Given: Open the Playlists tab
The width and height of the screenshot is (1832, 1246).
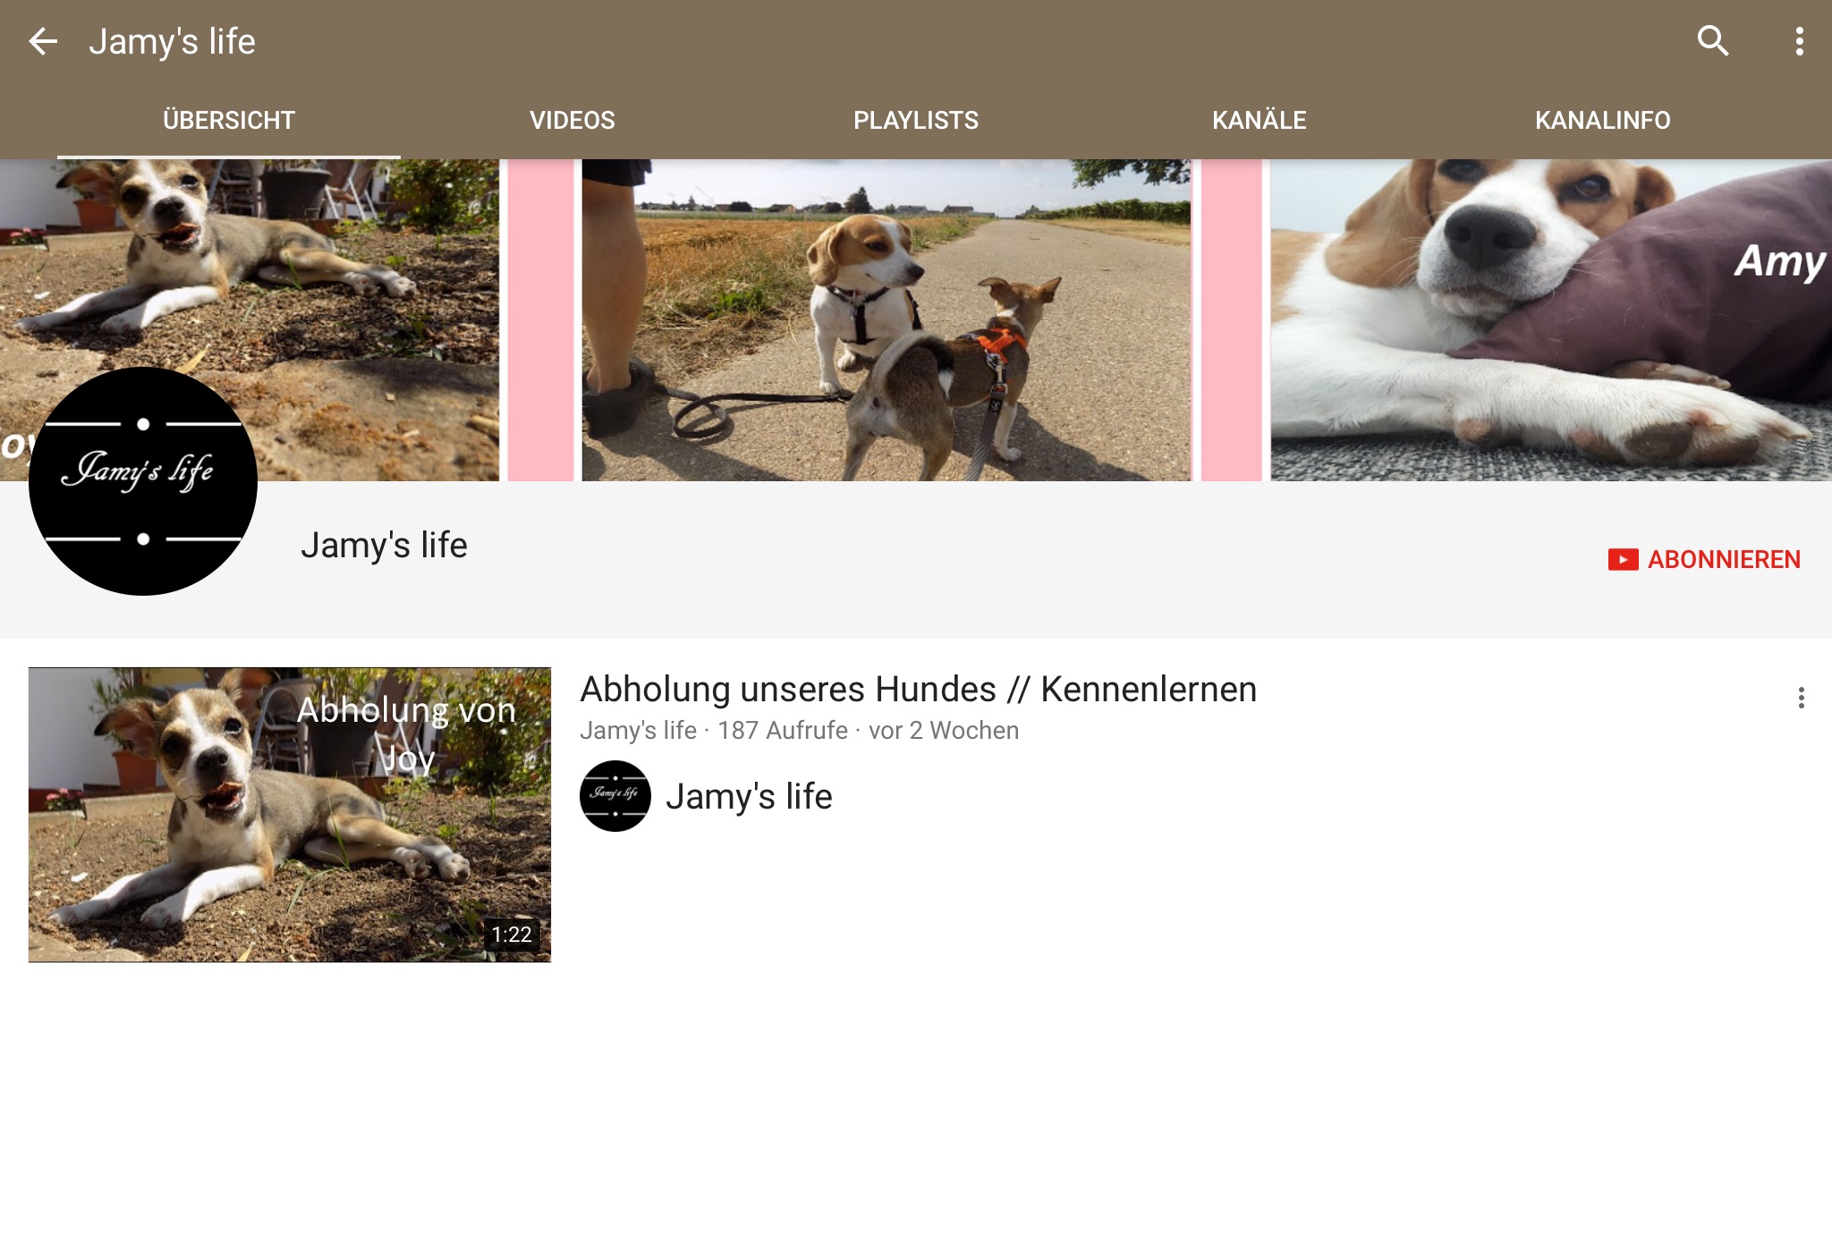Looking at the screenshot, I should (x=915, y=120).
